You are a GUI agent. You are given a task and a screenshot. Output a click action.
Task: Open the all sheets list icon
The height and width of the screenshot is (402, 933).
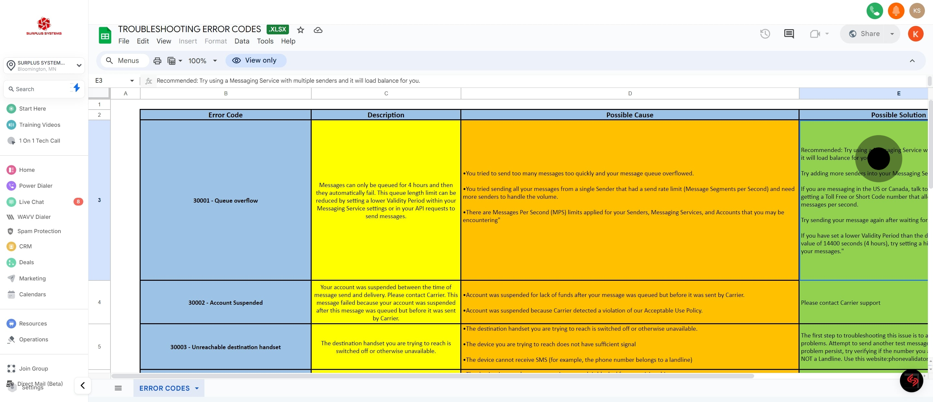118,388
